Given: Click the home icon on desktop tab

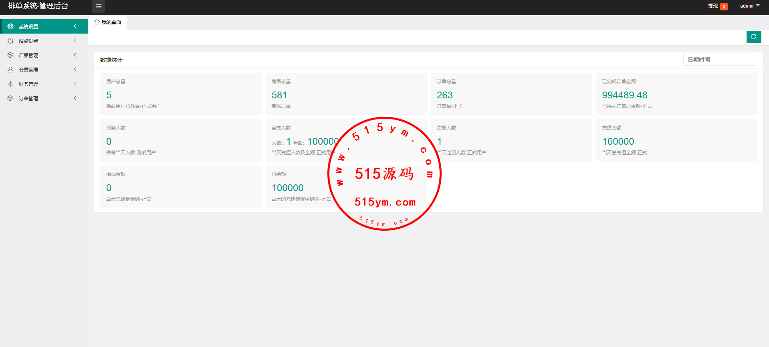Looking at the screenshot, I should [97, 22].
